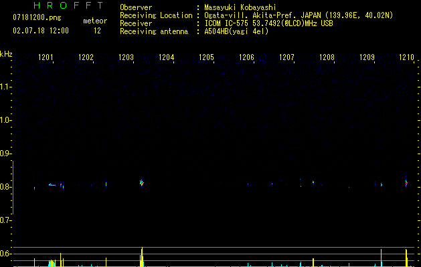Click the gray frequency range bracket on left axis

tap(13, 188)
